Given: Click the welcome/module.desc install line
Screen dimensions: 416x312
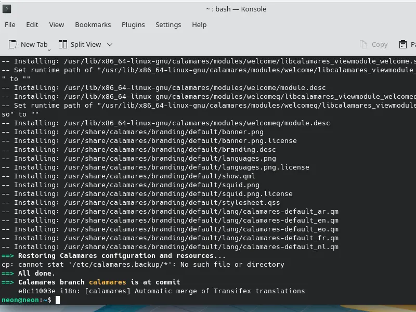Looking at the screenshot, I should (x=164, y=87).
